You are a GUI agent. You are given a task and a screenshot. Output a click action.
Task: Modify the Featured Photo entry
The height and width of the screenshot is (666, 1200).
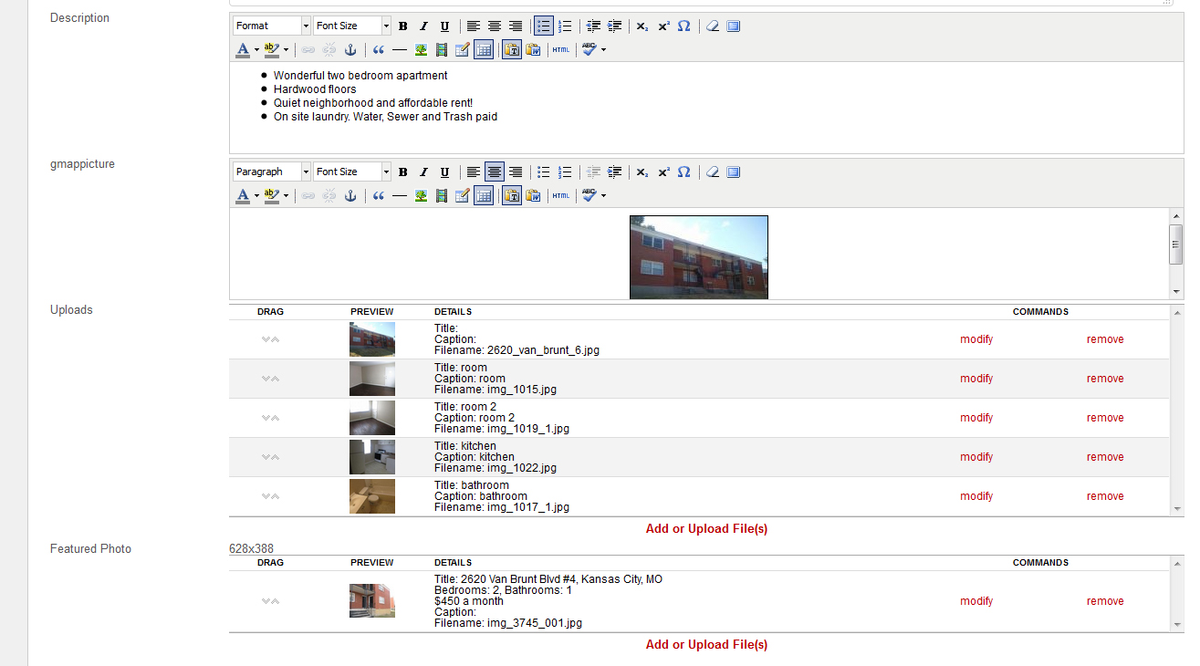(976, 601)
